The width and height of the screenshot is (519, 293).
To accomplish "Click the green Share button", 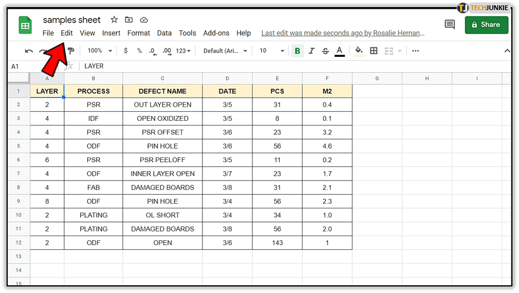I will [486, 25].
